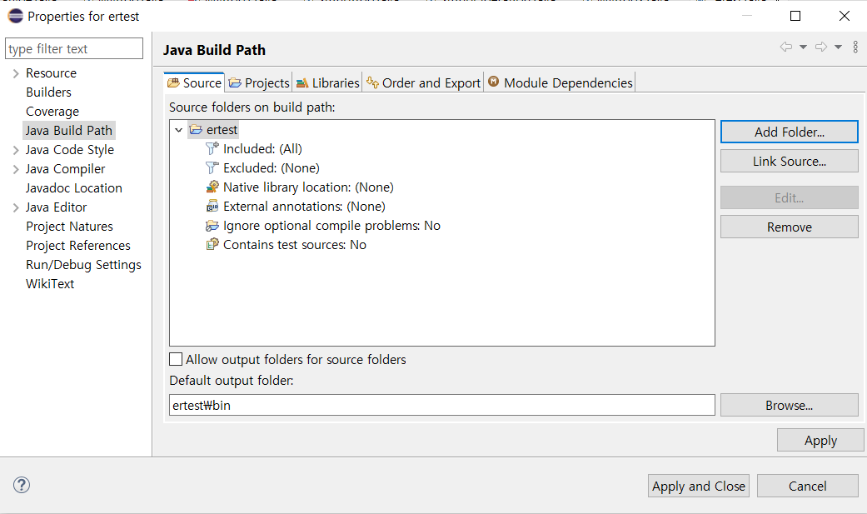
Task: Open the back history dropdown arrow
Action: [x=803, y=47]
